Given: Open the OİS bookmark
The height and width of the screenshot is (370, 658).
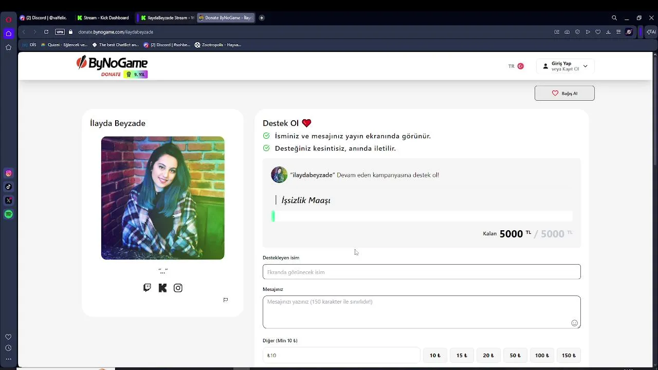Looking at the screenshot, I should pyautogui.click(x=29, y=45).
